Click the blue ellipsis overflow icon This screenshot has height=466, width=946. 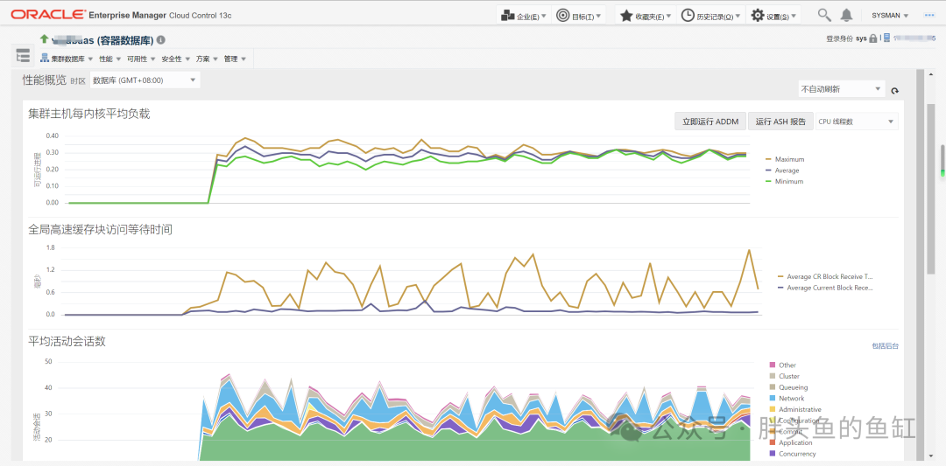click(929, 16)
